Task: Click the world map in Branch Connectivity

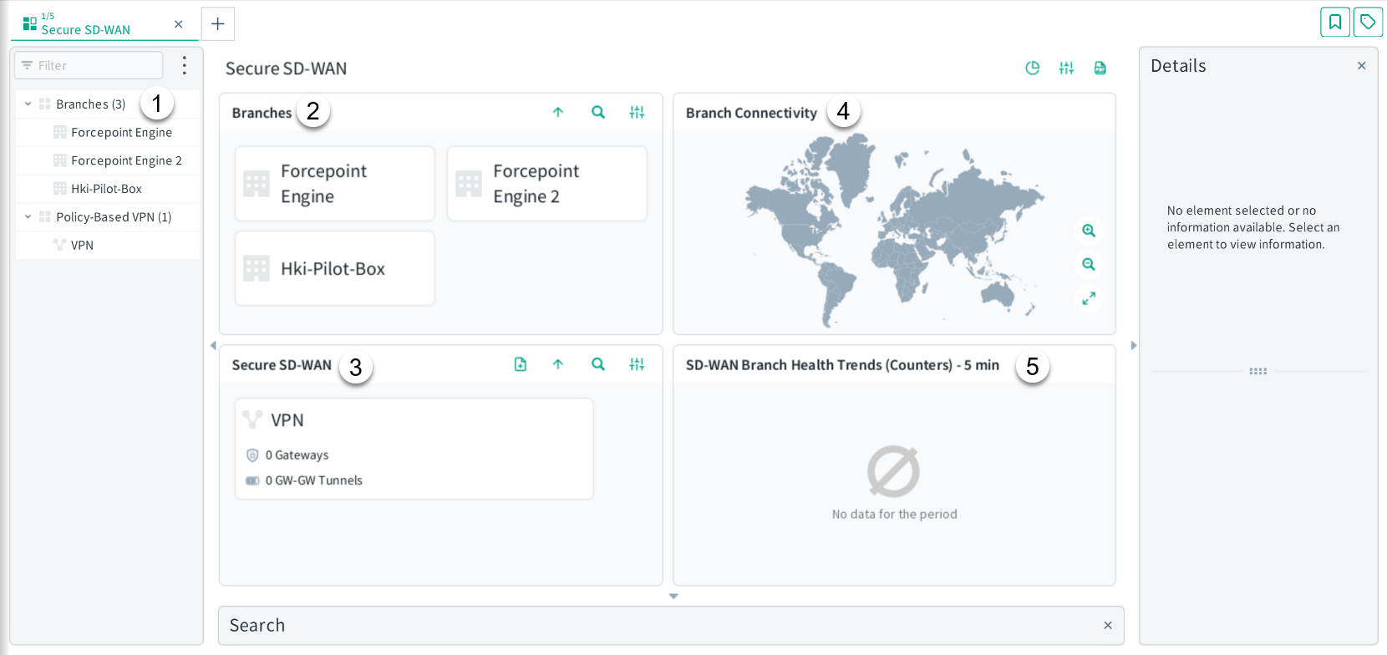Action: tap(895, 230)
